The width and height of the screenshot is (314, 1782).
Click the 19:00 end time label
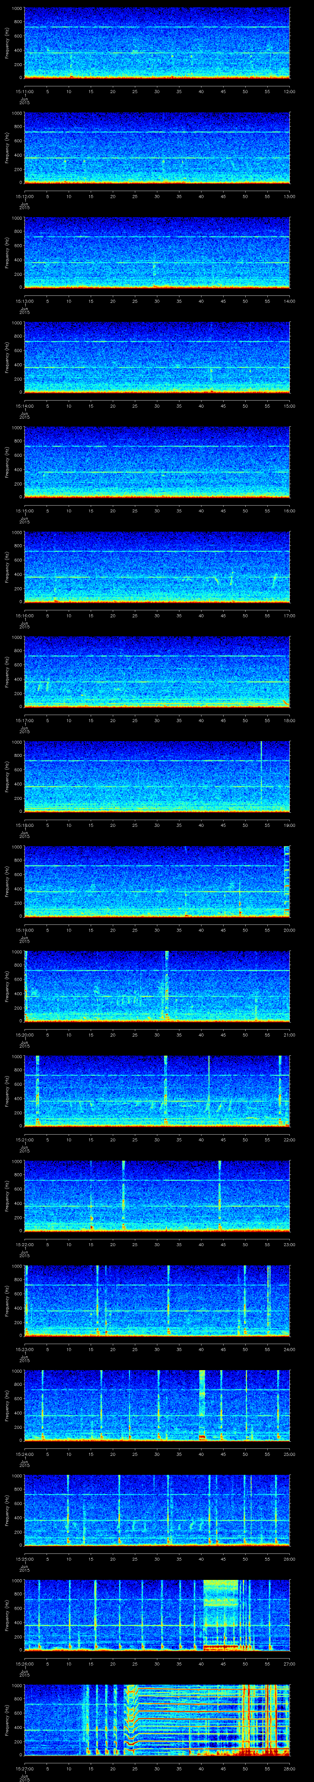coord(289,825)
